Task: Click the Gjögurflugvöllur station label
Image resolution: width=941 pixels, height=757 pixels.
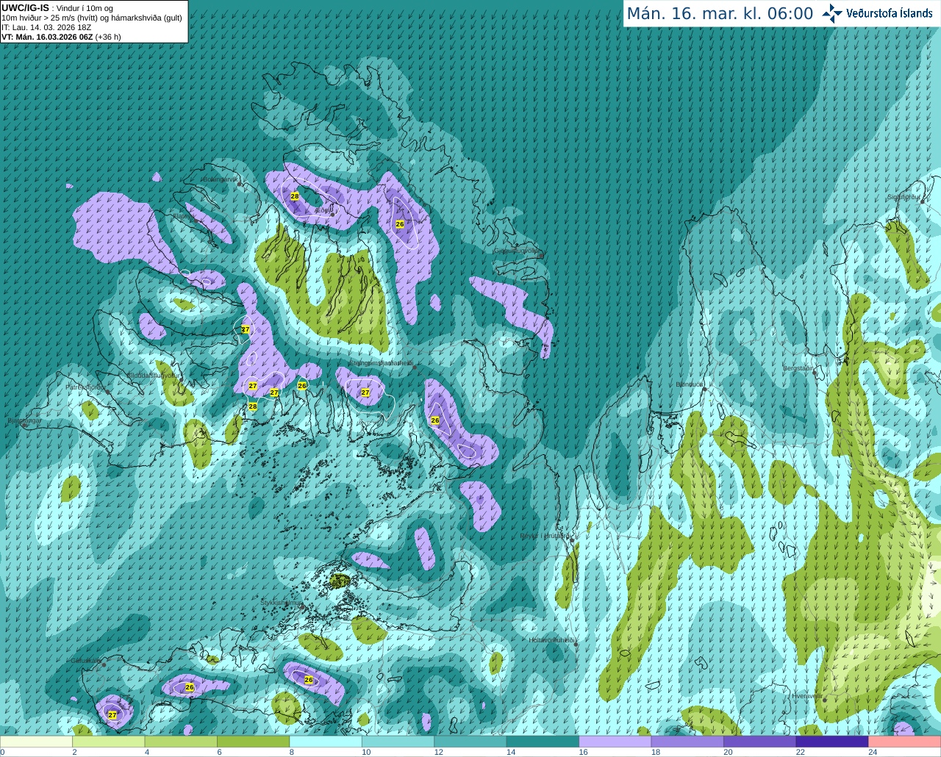Action: click(x=516, y=250)
